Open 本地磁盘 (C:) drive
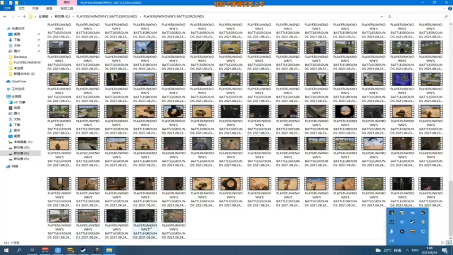Viewport: 453px width, 255px height. click(x=23, y=142)
